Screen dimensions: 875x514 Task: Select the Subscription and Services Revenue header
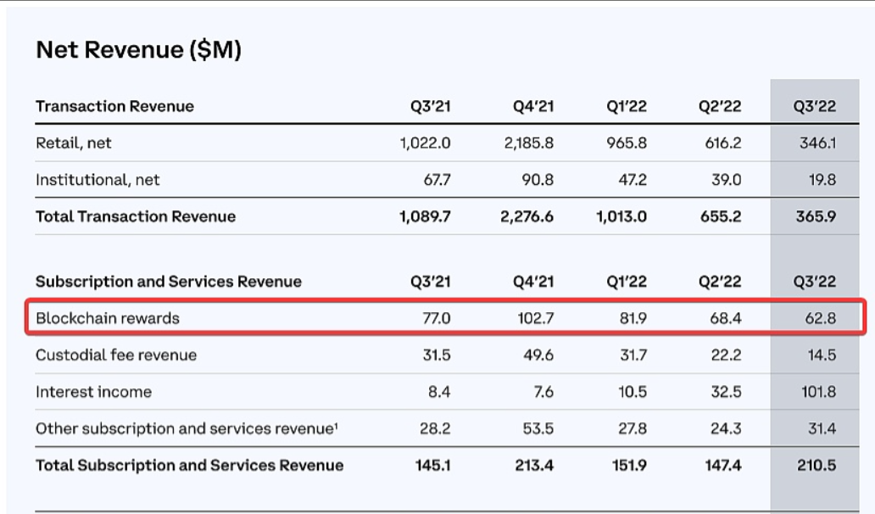(169, 282)
